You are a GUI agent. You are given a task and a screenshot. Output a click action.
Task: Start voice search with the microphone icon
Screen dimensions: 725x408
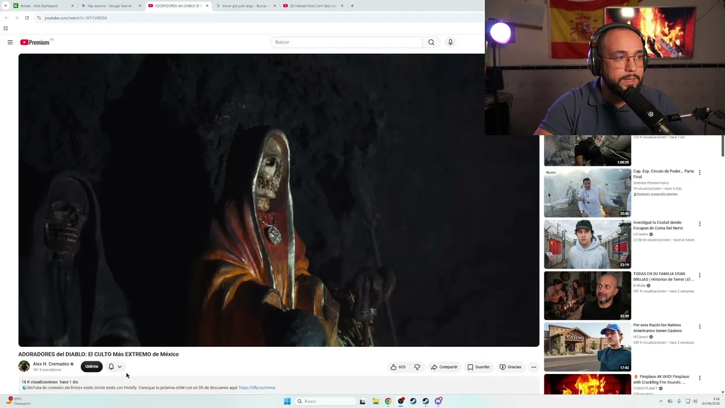point(450,42)
